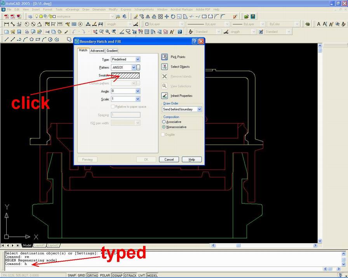Viewport: 348px width, 278px height.
Task: Select the Associative composition radio button
Action: [x=164, y=122]
